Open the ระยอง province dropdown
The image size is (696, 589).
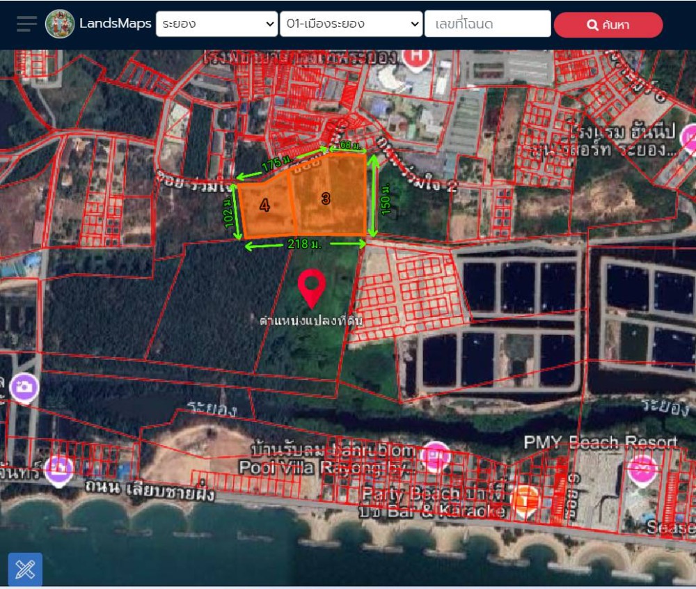(x=216, y=24)
